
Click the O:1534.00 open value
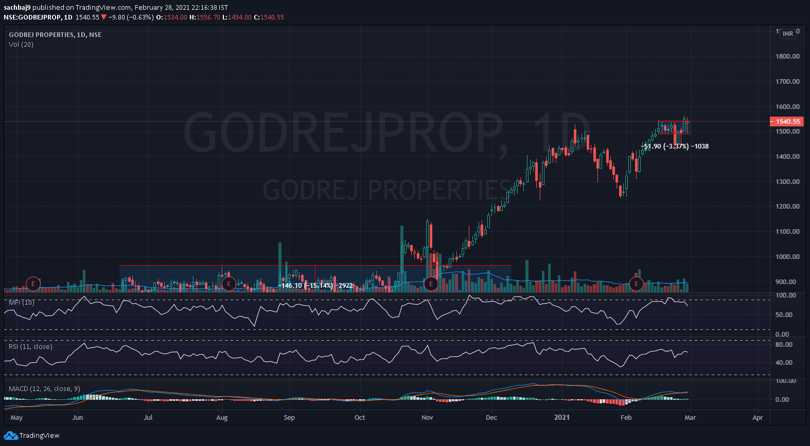point(172,17)
